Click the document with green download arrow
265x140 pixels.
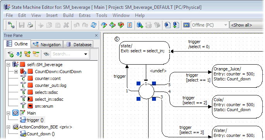click(x=176, y=25)
